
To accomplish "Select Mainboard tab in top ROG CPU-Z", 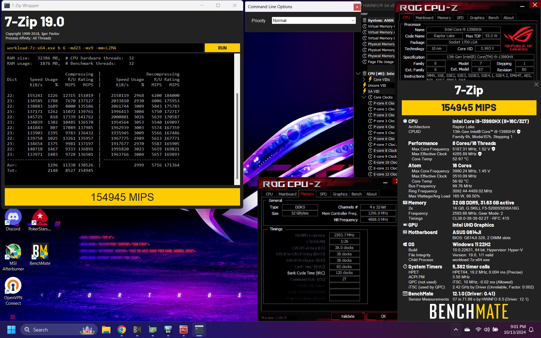I will (424, 18).
